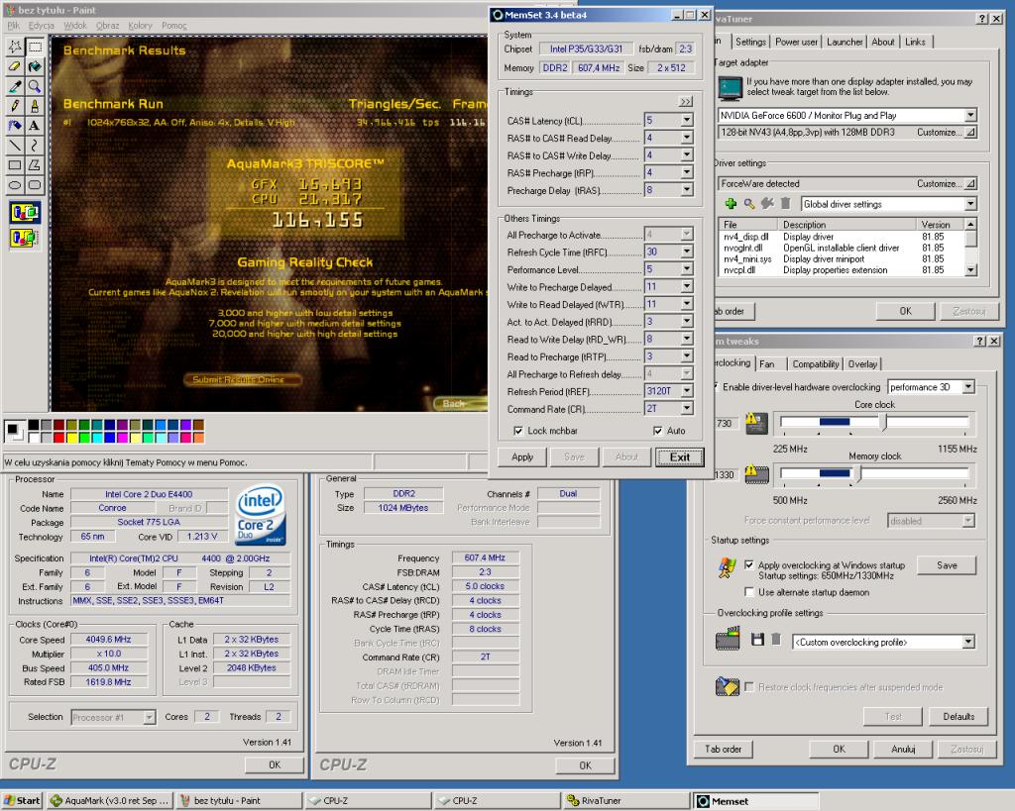Uncheck Apply overclocking at Windows startup

(x=749, y=564)
